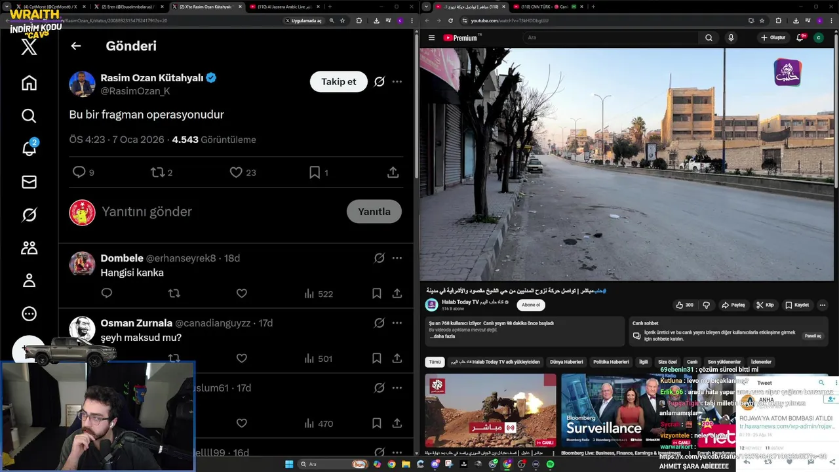839x472 pixels.
Task: Repost Dombele's reply
Action: [174, 294]
